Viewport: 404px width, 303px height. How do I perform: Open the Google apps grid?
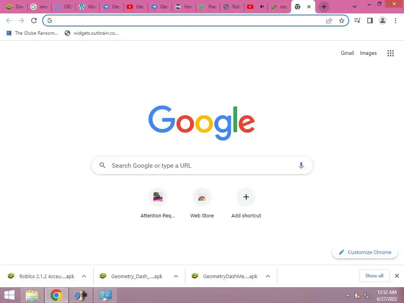(391, 53)
